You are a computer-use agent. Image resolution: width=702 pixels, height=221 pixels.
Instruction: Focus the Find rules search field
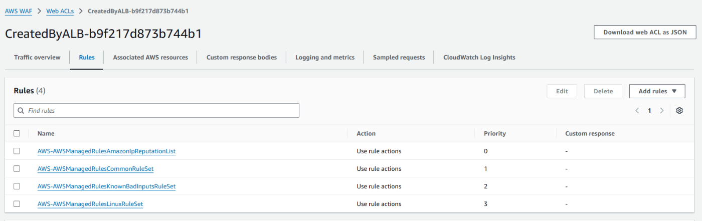(x=156, y=110)
